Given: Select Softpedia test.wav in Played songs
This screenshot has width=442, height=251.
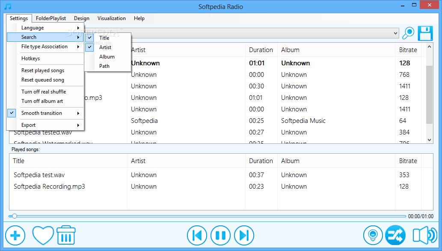Looking at the screenshot, I should click(x=39, y=175).
